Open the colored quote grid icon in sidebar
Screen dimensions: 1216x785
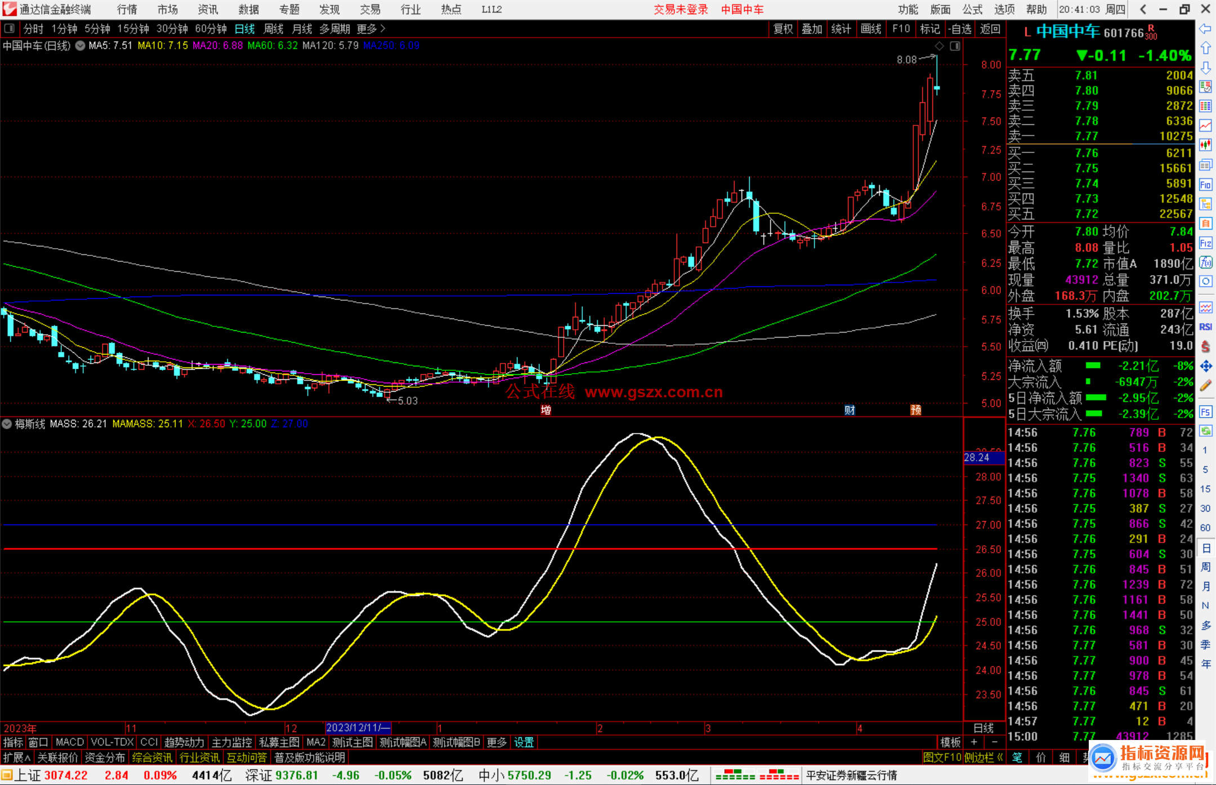[x=1205, y=106]
